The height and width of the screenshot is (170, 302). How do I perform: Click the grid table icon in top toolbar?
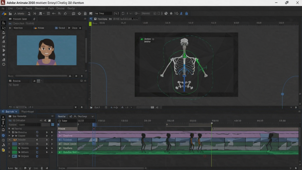(x=48, y=14)
